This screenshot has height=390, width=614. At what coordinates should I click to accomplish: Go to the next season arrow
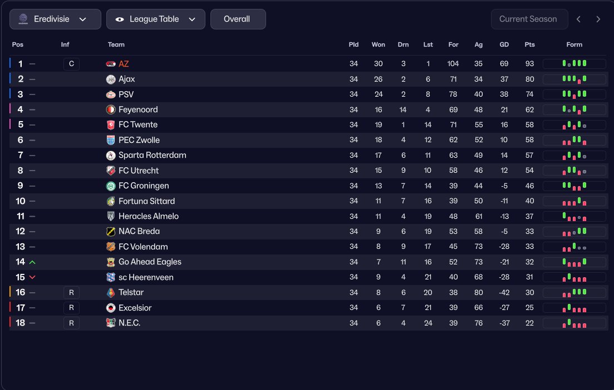pos(598,19)
